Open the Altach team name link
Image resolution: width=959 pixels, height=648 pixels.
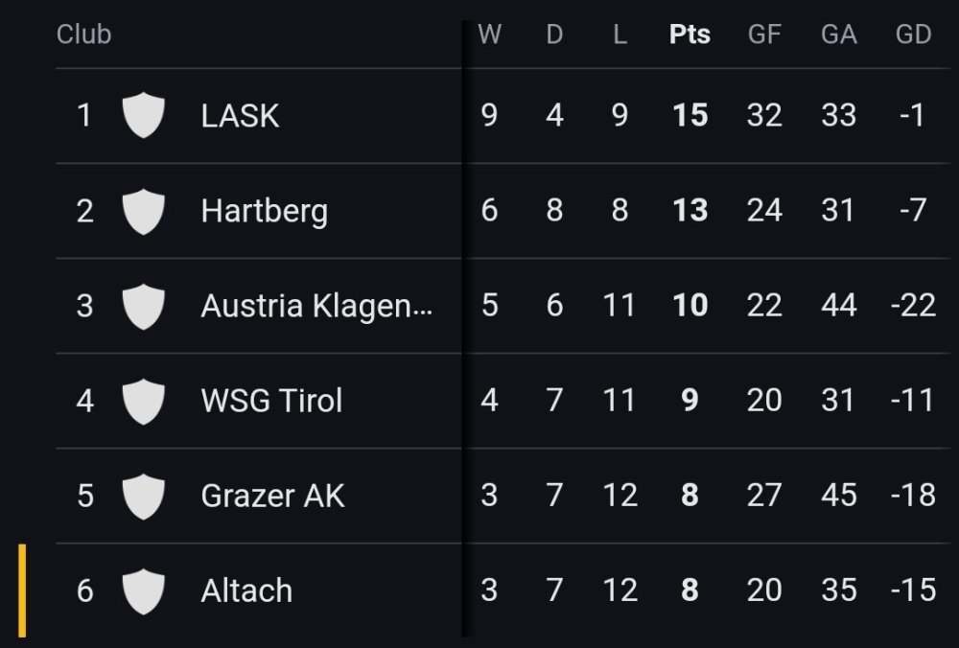pyautogui.click(x=246, y=590)
